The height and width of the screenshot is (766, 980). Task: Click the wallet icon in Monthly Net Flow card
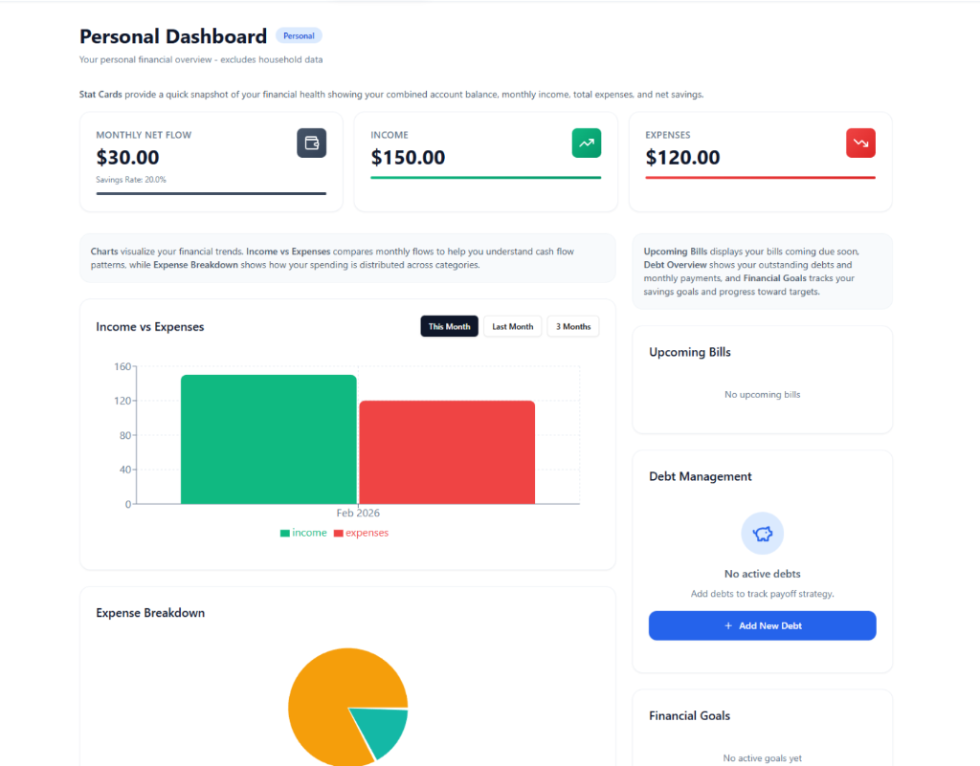311,142
